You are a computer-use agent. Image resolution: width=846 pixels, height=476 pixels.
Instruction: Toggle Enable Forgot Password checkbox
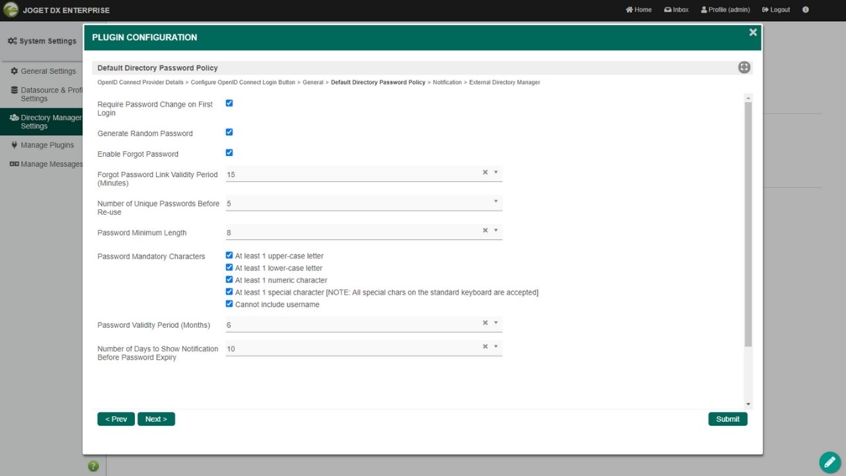pyautogui.click(x=229, y=153)
